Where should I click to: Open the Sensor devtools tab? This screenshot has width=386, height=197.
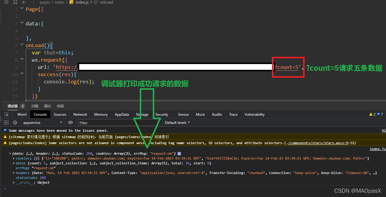pos(183,115)
